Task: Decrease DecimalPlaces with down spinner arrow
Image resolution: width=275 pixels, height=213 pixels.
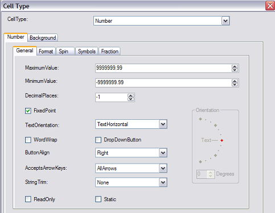Action: [x=131, y=99]
